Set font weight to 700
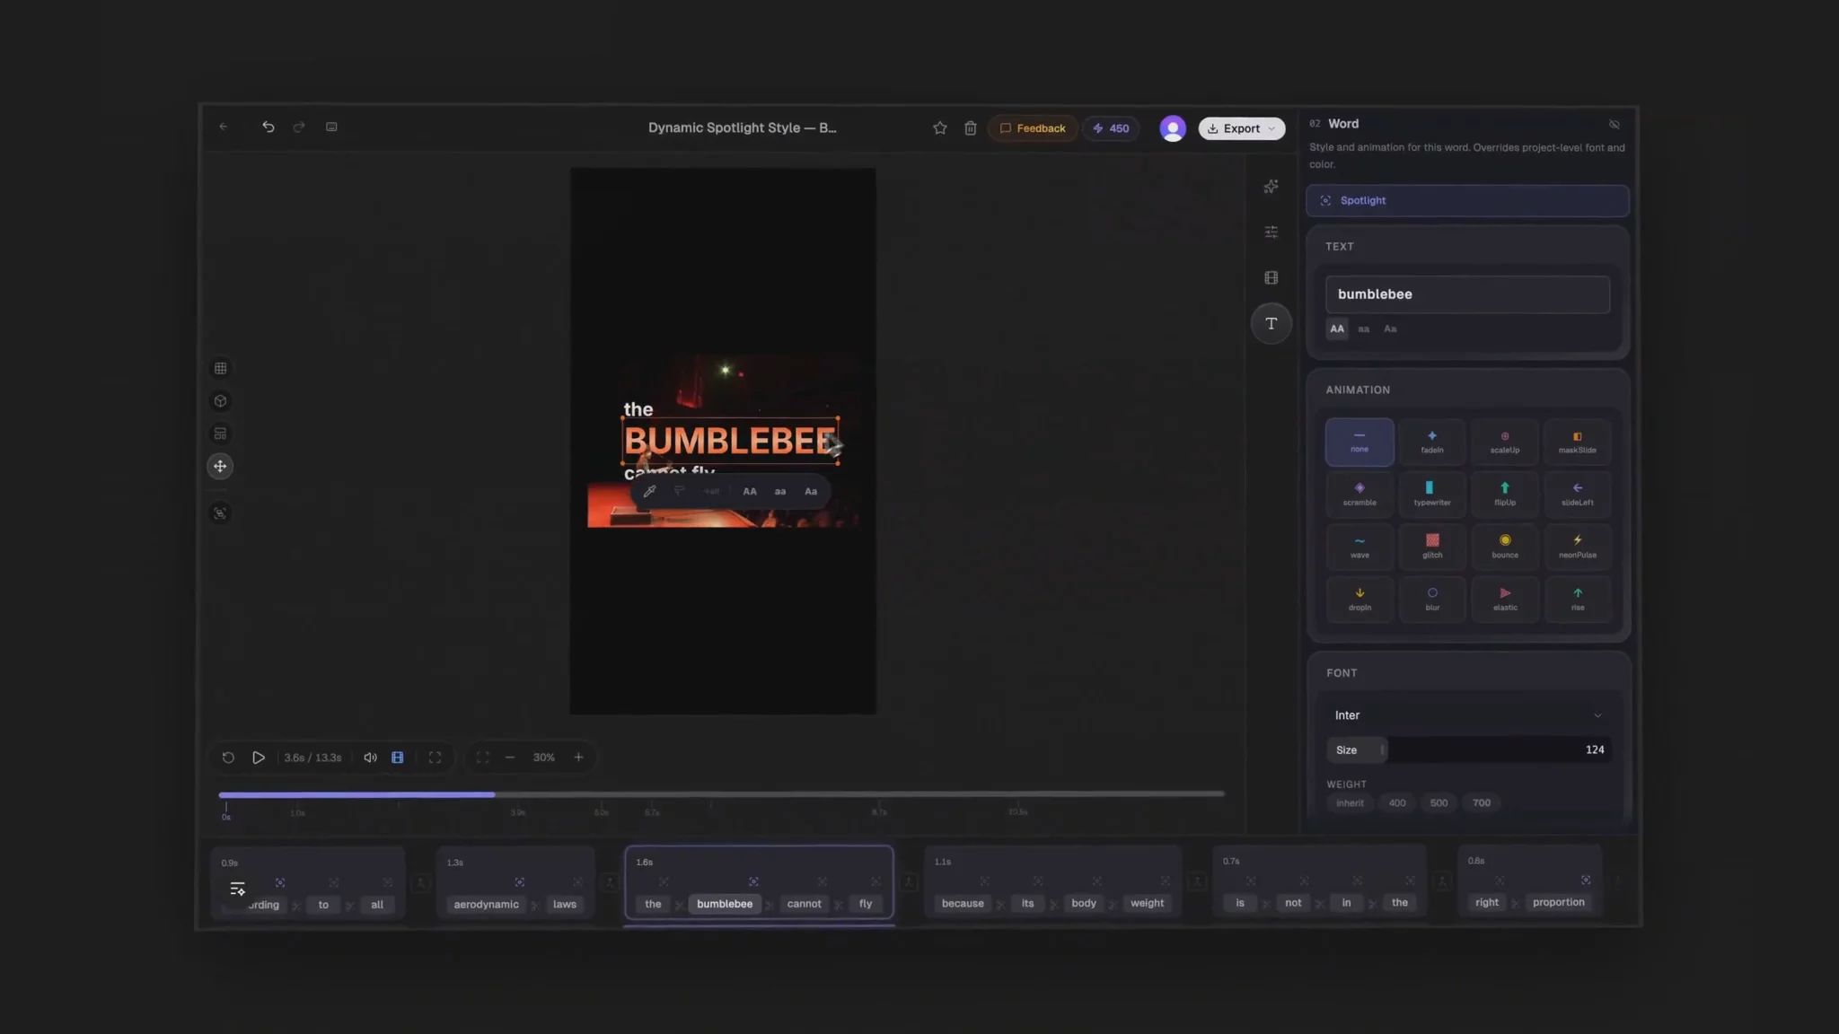 click(x=1482, y=803)
